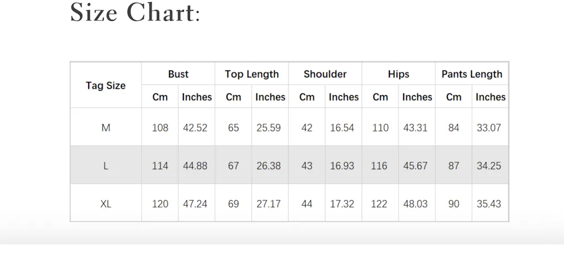Select the "Hips" column header
Screen dimensions: 564x260
398,74
